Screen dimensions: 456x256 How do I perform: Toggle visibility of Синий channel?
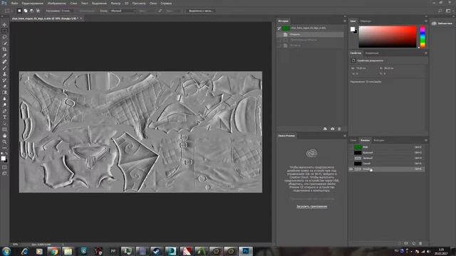point(351,164)
